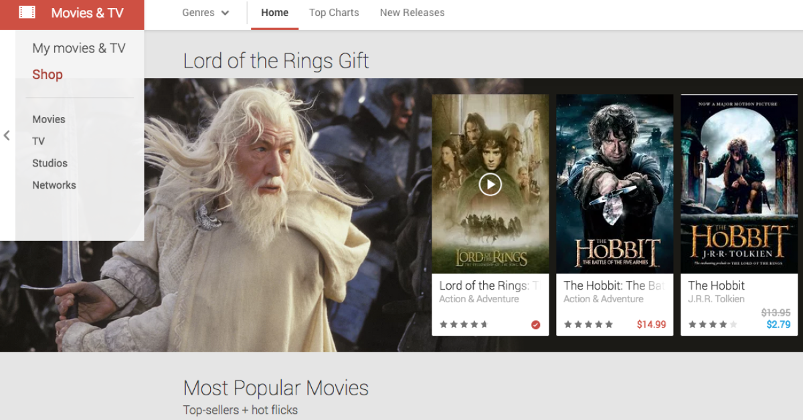Click the Most Popular Movies heading
The image size is (803, 420).
276,388
